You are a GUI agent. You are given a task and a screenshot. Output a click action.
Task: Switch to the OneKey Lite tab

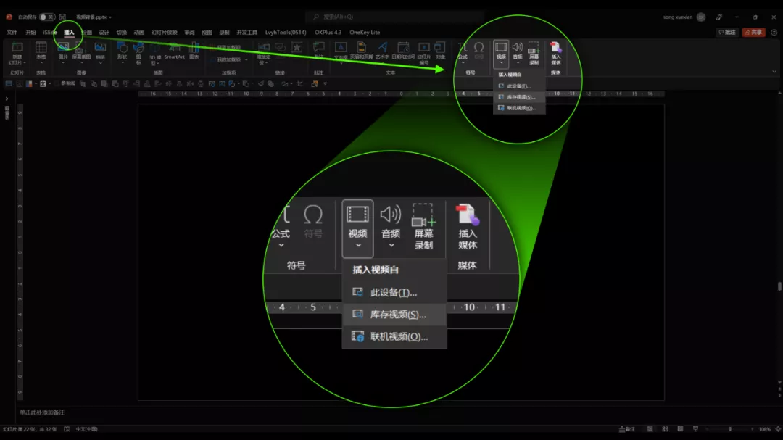point(365,33)
